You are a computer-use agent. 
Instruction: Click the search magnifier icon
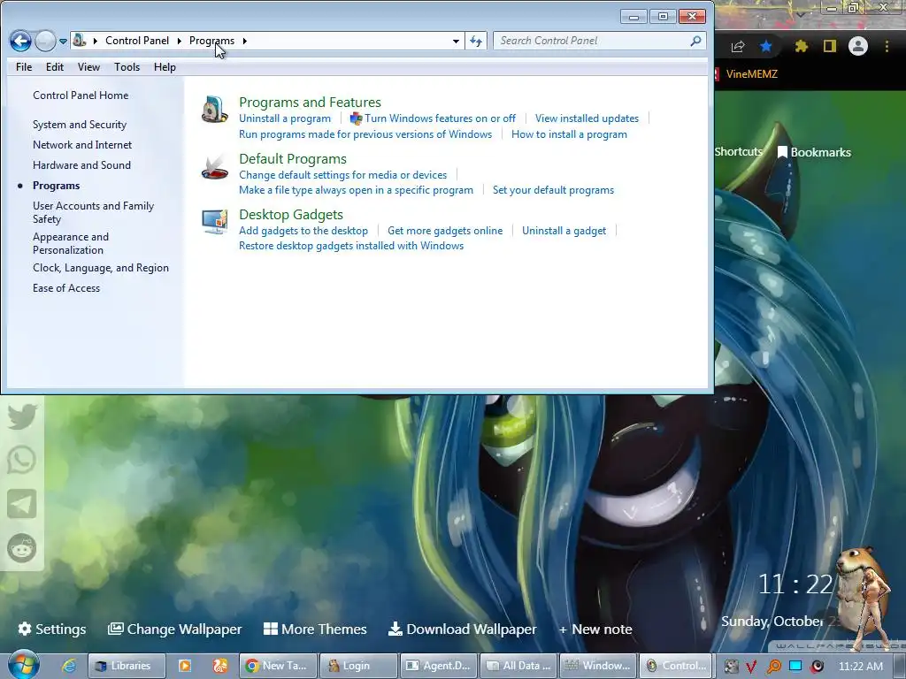[695, 41]
